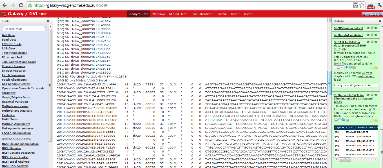Rerun the SAM-to-BAM job
383x168 pixels.
pyautogui.click(x=349, y=68)
